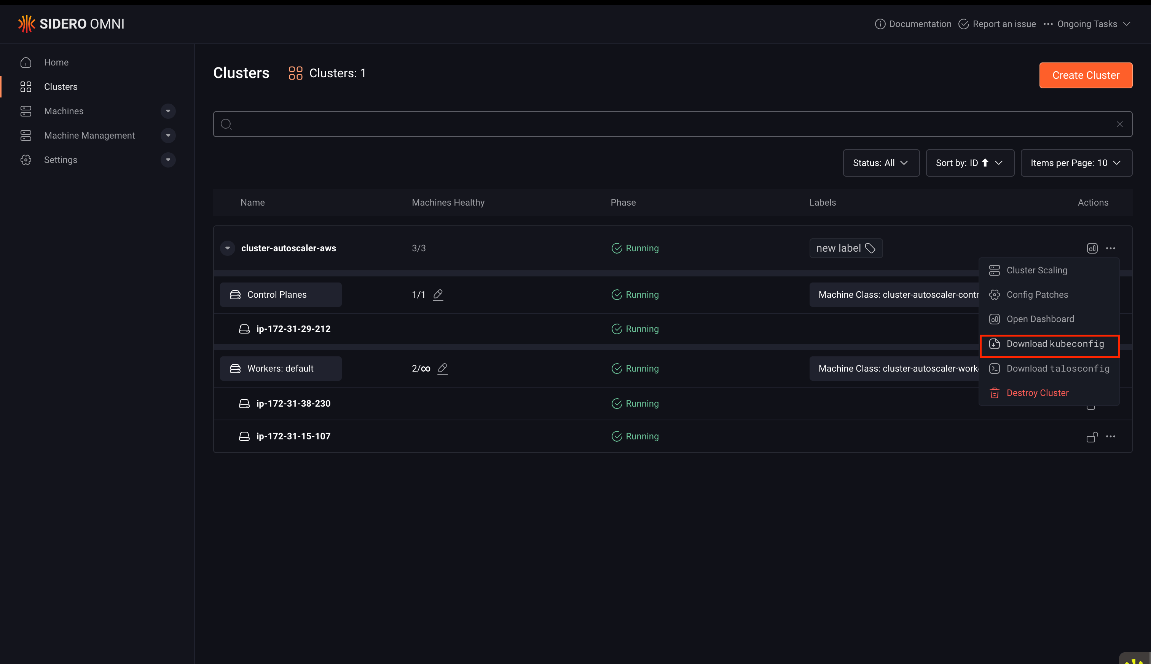Click the magnifier icon in search box
Screen dimensions: 1151x664
point(226,124)
